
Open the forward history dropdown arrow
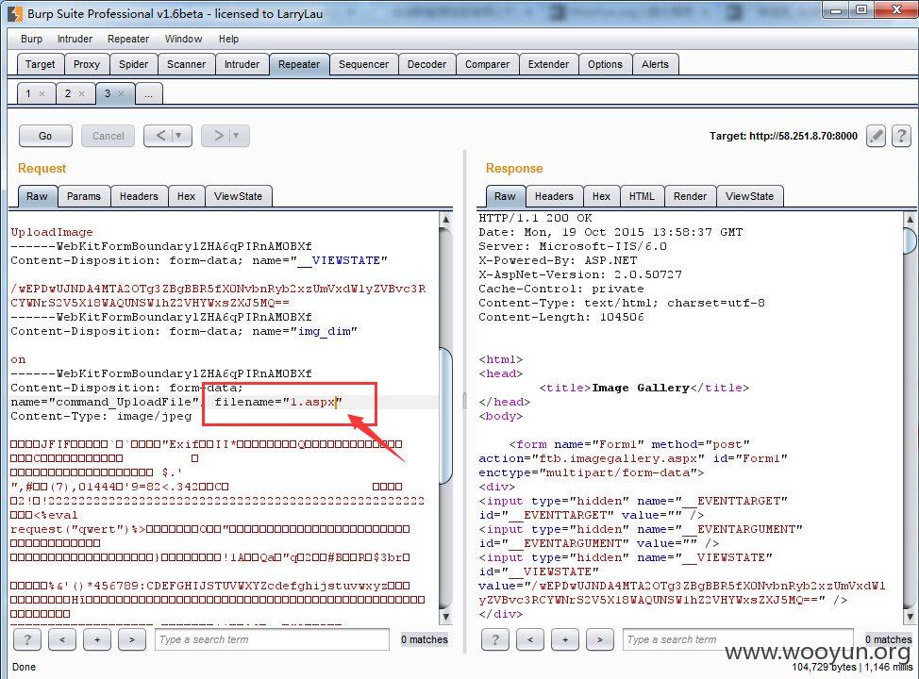pyautogui.click(x=237, y=136)
